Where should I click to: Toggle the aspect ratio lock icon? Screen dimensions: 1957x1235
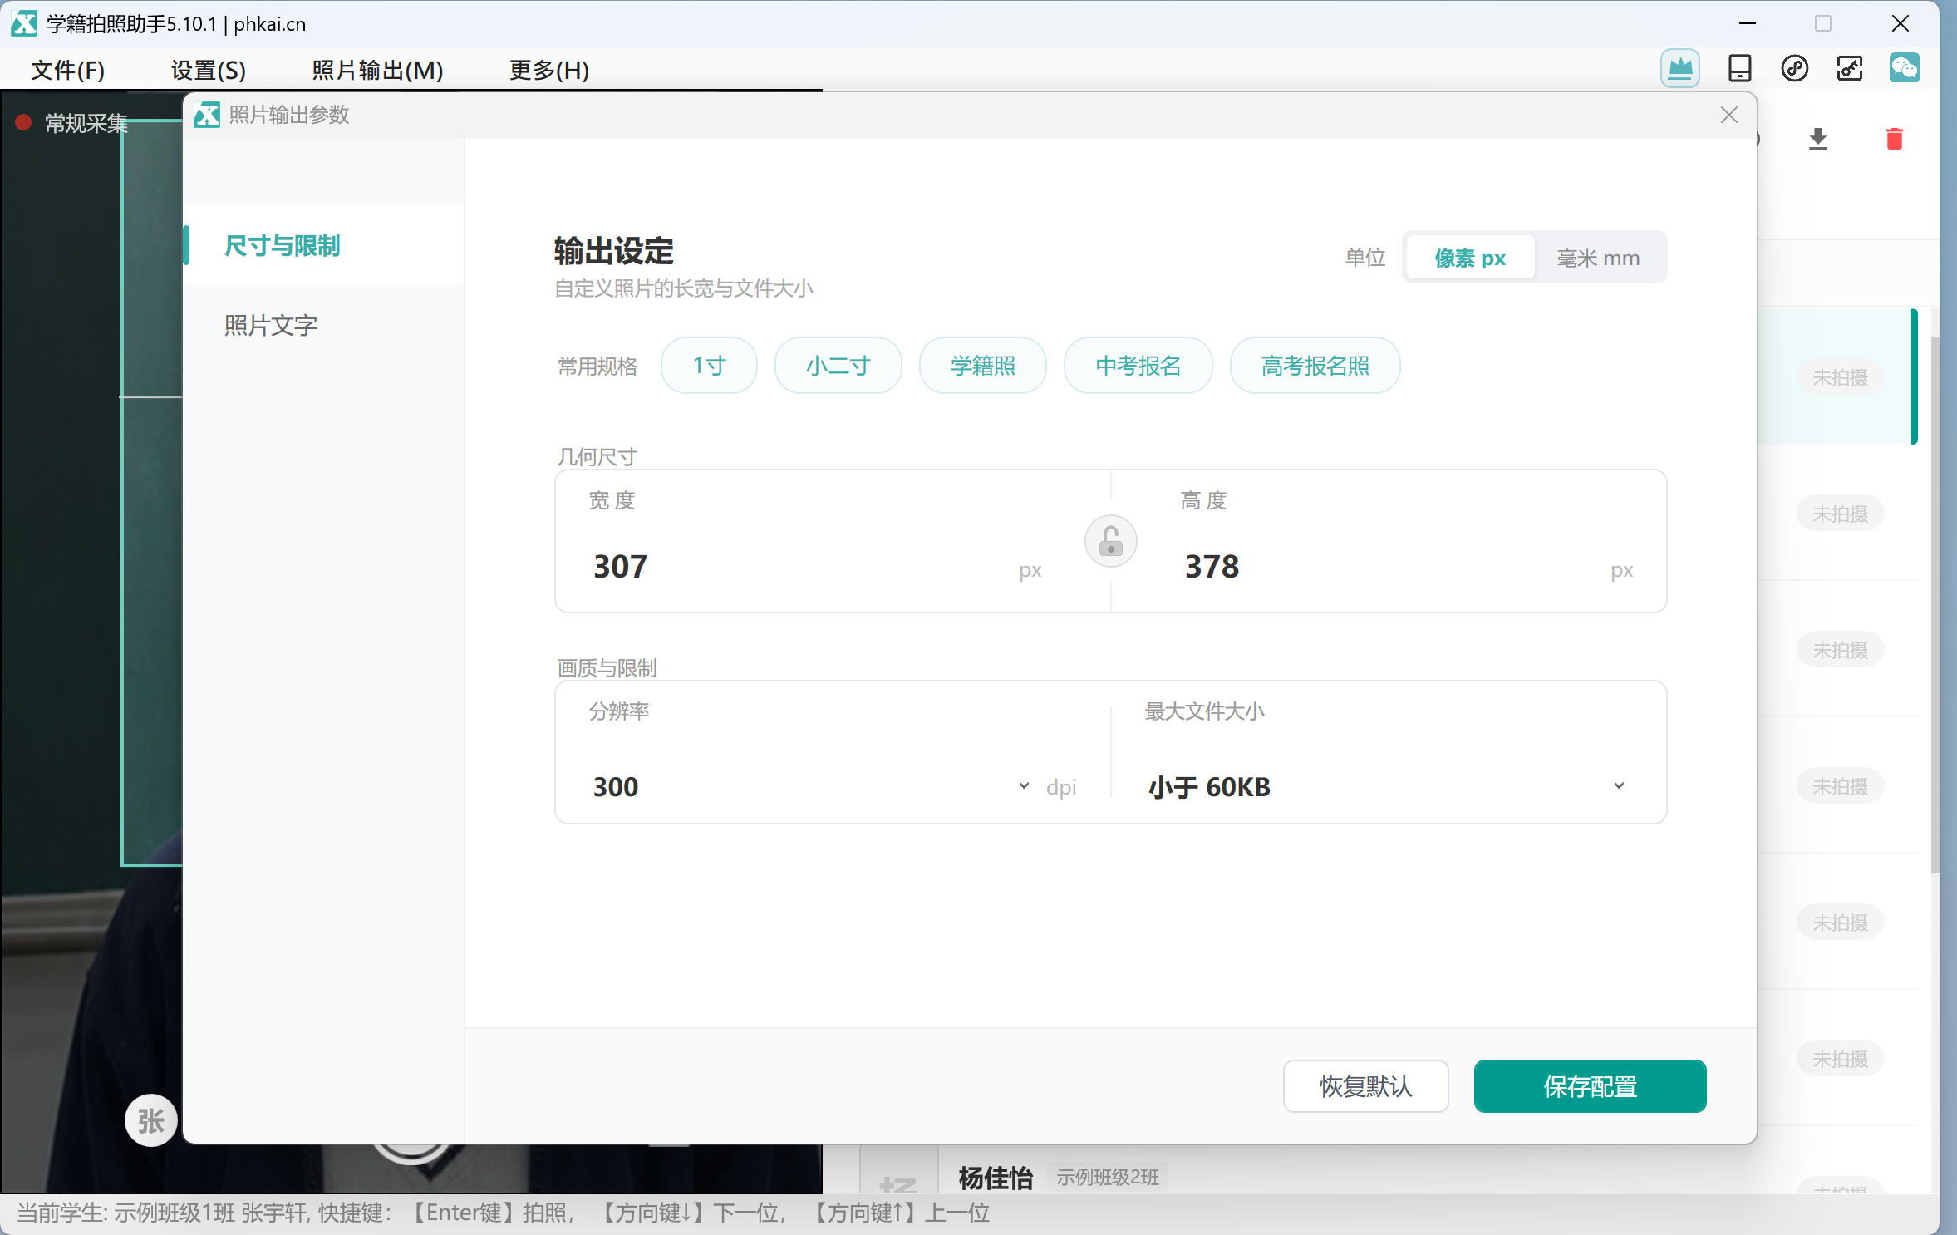point(1110,542)
